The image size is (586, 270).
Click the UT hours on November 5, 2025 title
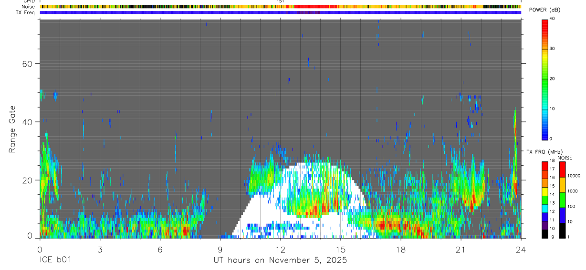280,260
